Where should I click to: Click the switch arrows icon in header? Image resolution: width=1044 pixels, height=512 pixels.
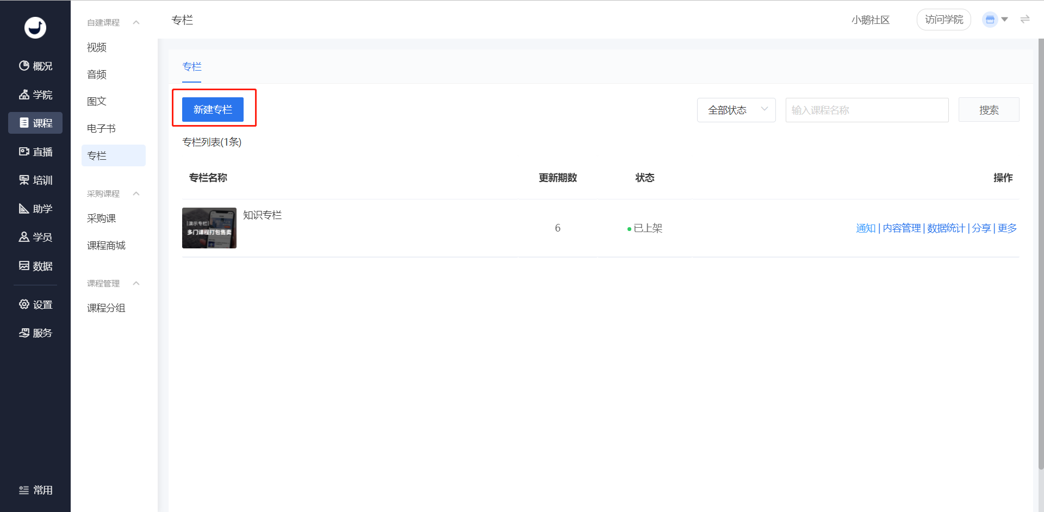[1025, 20]
